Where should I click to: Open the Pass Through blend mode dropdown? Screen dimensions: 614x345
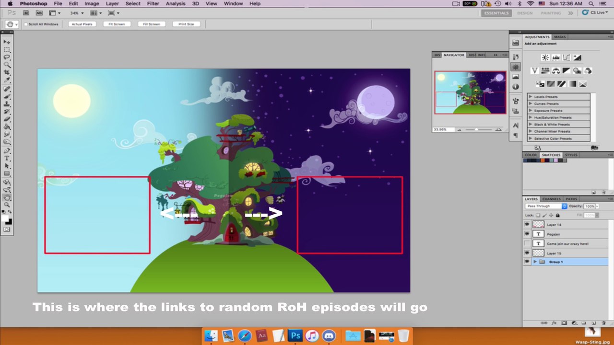tap(546, 206)
